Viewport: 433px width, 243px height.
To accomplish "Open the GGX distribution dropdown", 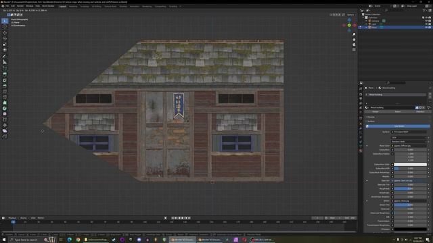I will pyautogui.click(x=409, y=138).
